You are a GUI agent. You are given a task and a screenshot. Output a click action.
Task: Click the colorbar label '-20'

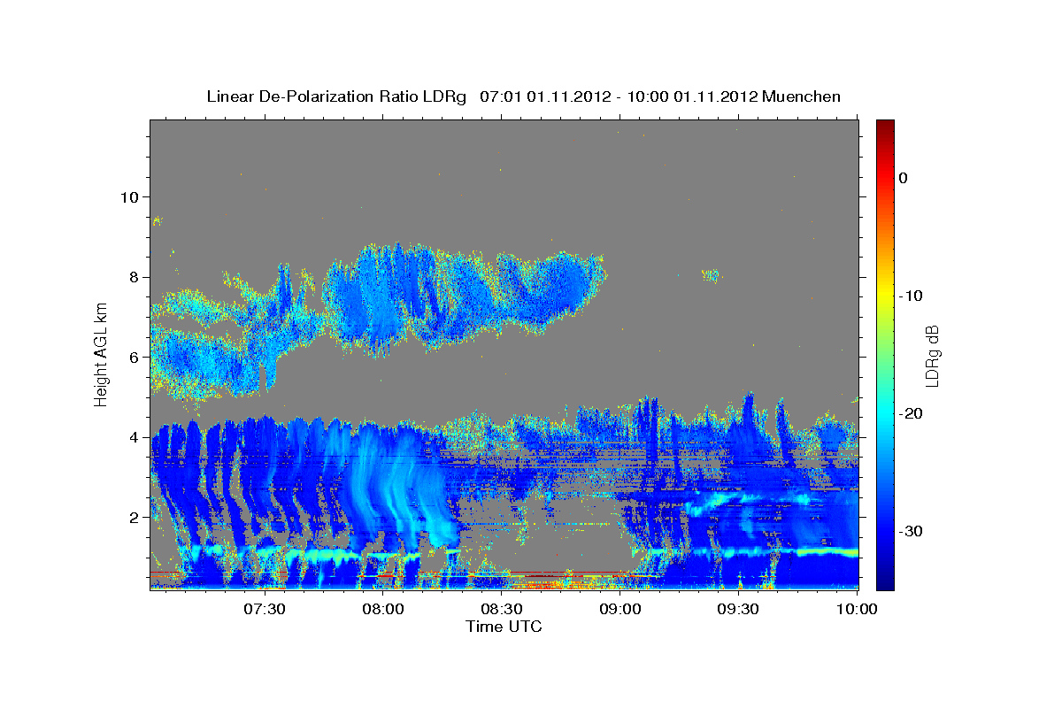coord(912,413)
